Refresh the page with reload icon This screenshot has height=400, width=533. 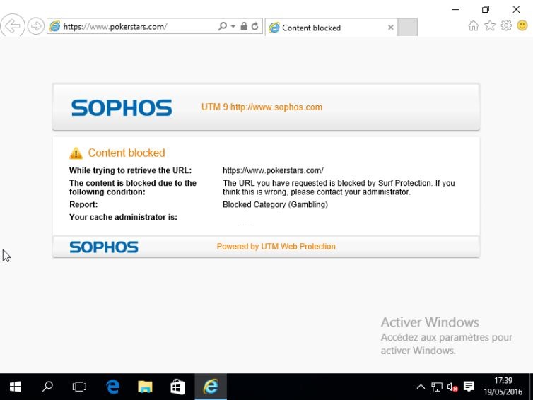(x=255, y=26)
